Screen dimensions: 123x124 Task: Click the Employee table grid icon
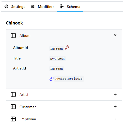(13, 119)
